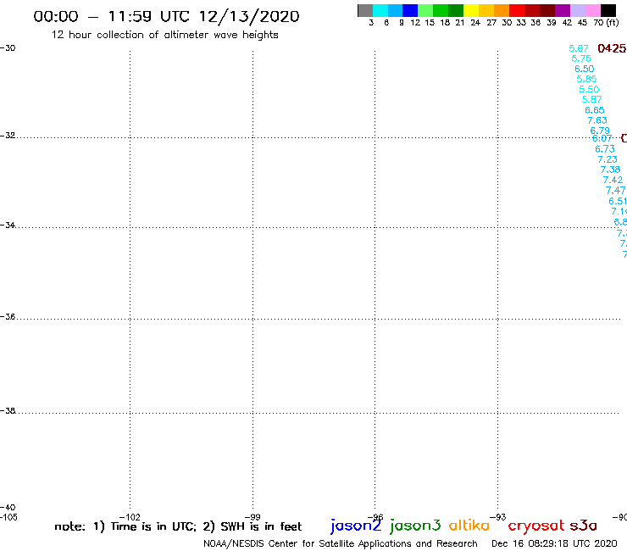
Task: Click the title '00:00 – 11:59 UTC 12/13/2020'
Action: 166,16
